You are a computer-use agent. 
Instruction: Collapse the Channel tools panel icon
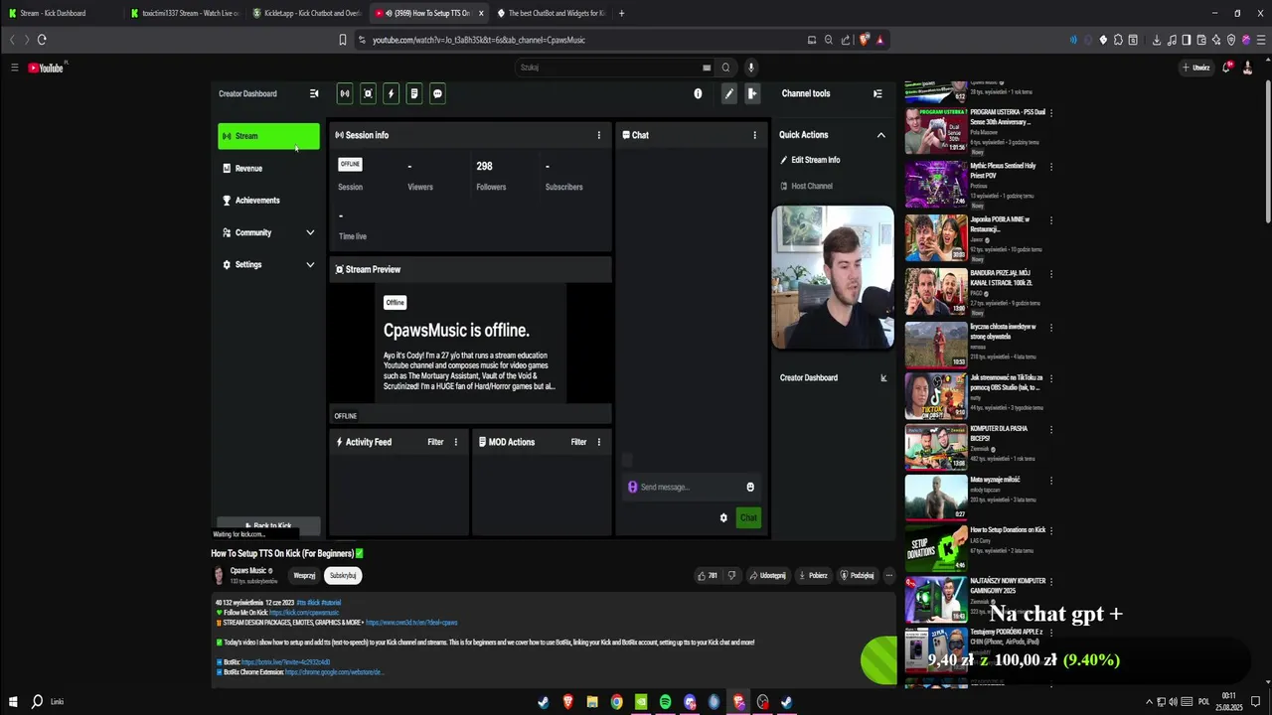pyautogui.click(x=877, y=93)
